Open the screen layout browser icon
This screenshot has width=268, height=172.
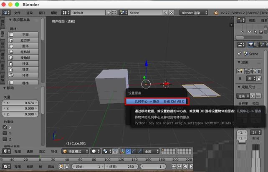pos(66,12)
